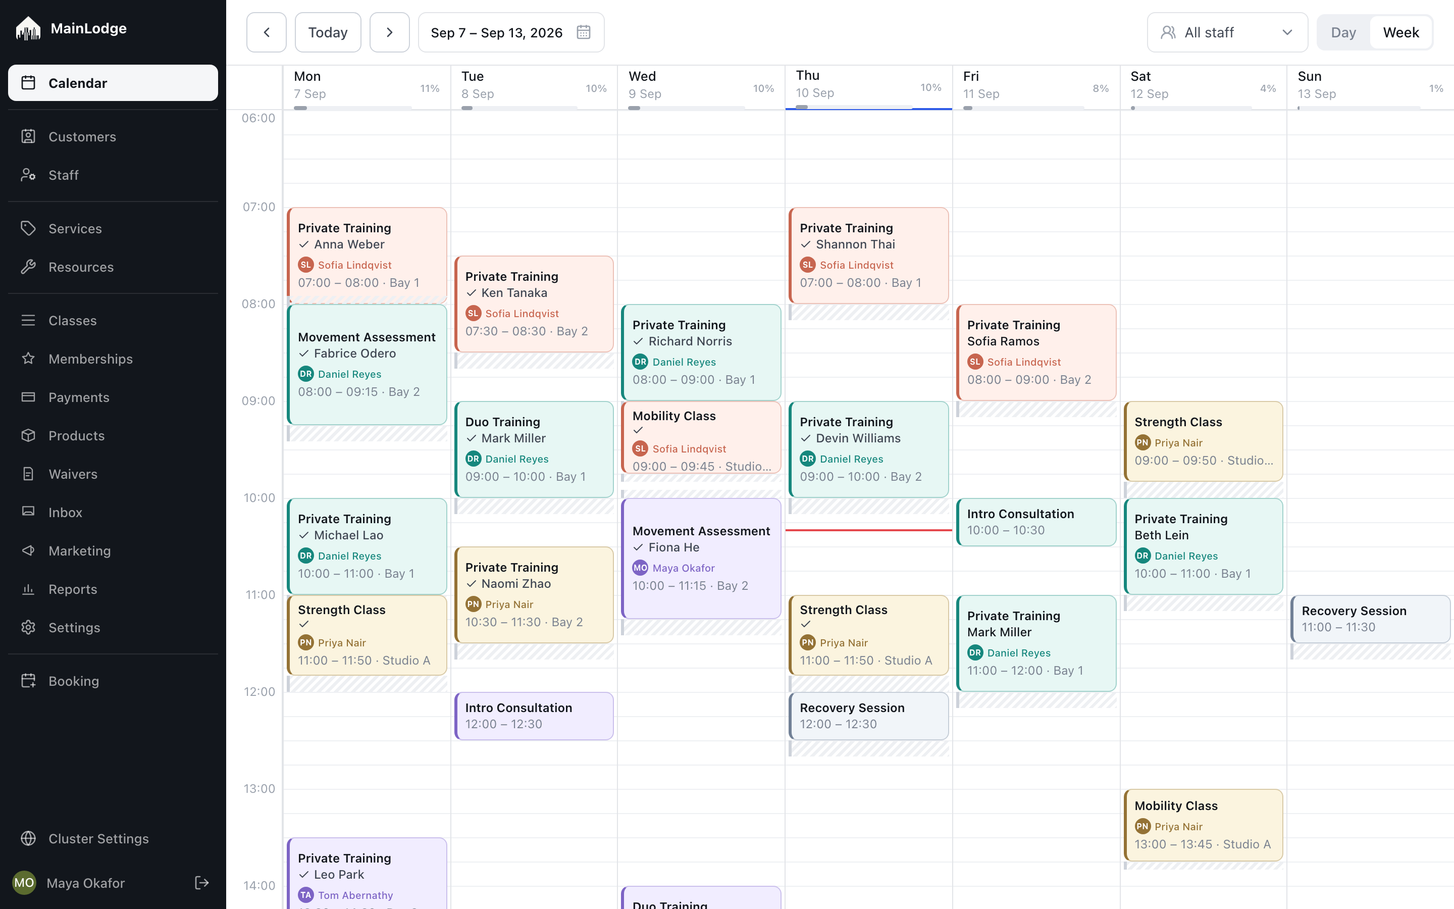
Task: Open Friday Intro Consultation 10:00
Action: pyautogui.click(x=1036, y=522)
